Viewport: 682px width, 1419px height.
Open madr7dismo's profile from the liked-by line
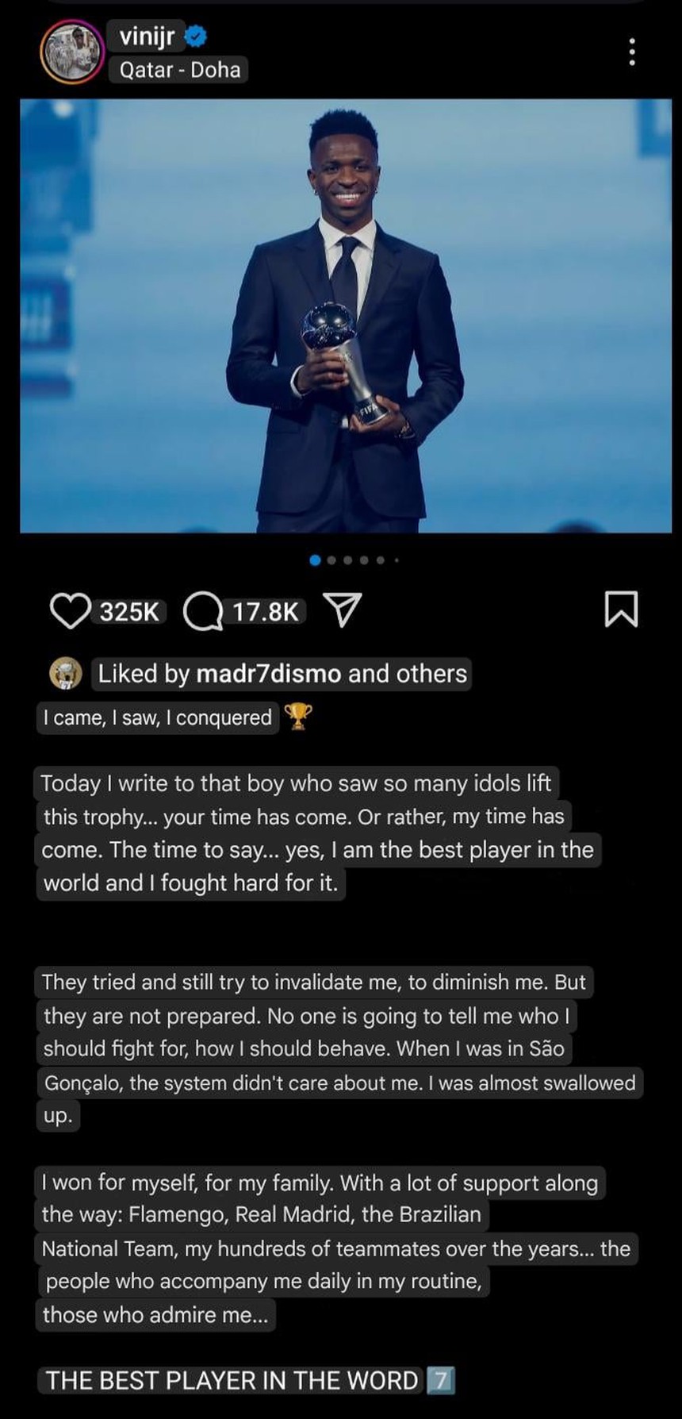[268, 674]
